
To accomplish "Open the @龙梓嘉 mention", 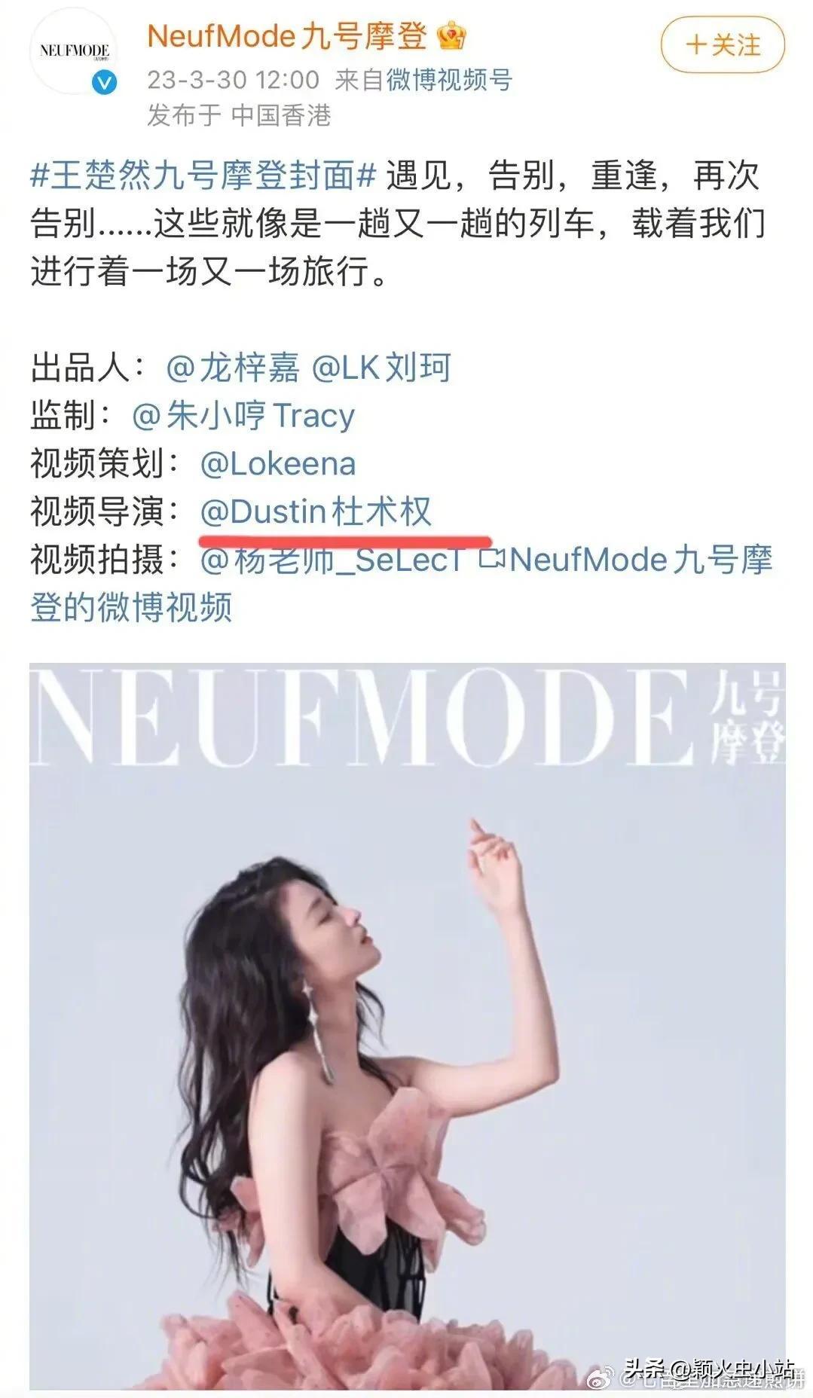I will pos(232,368).
